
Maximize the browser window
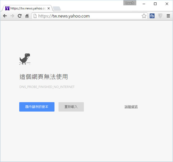point(155,4)
